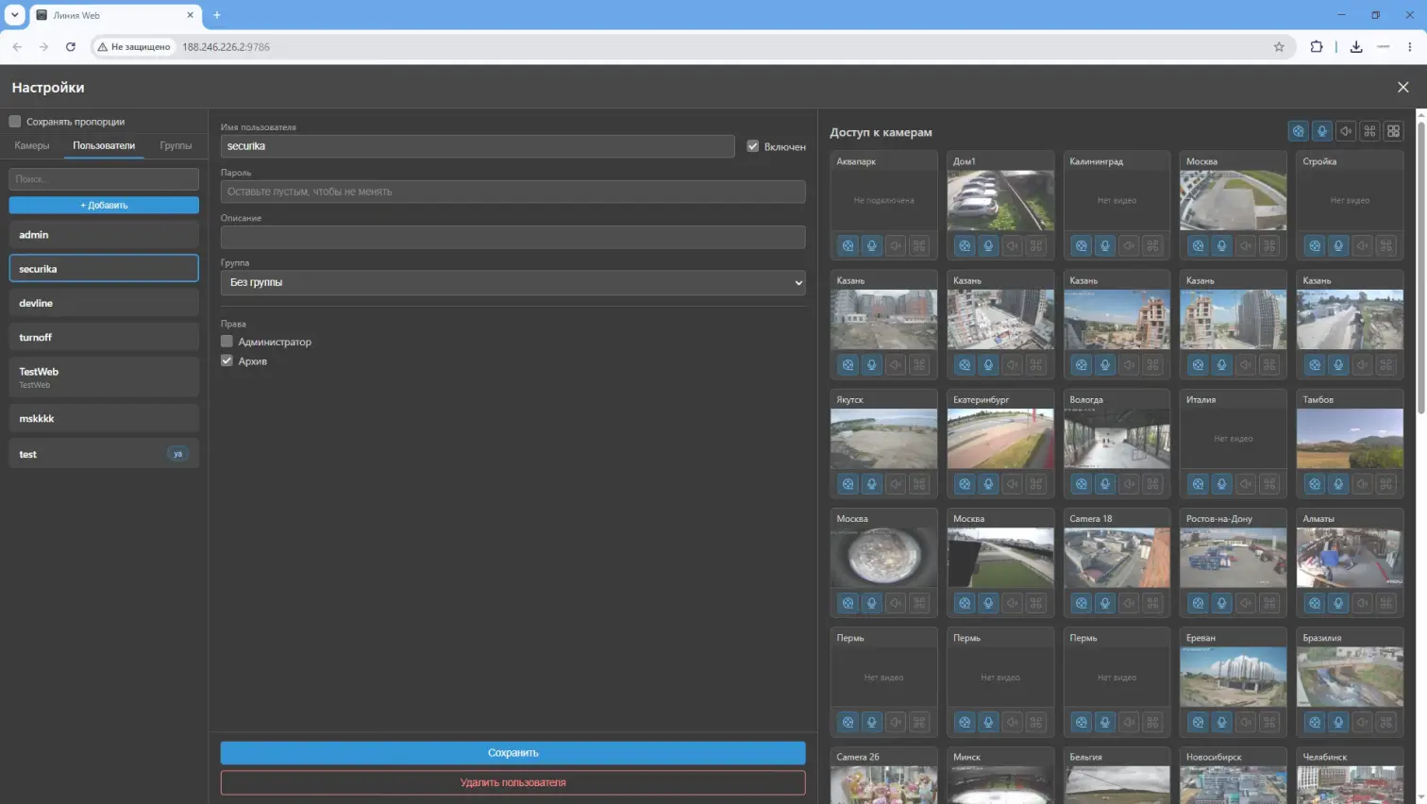Focus the Пароль password field
Viewport: 1427px width, 804px height.
pos(513,192)
